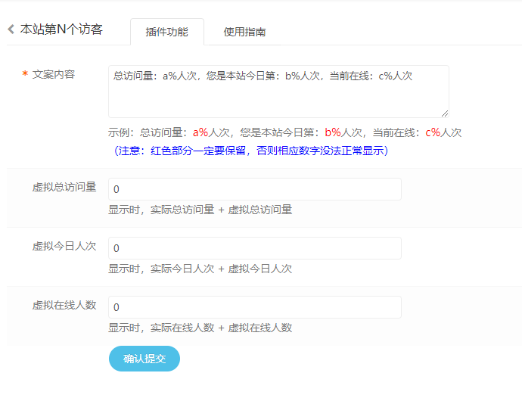Viewport: 522px width, 401px height.
Task: Click the red required asterisk
Action: 25,75
